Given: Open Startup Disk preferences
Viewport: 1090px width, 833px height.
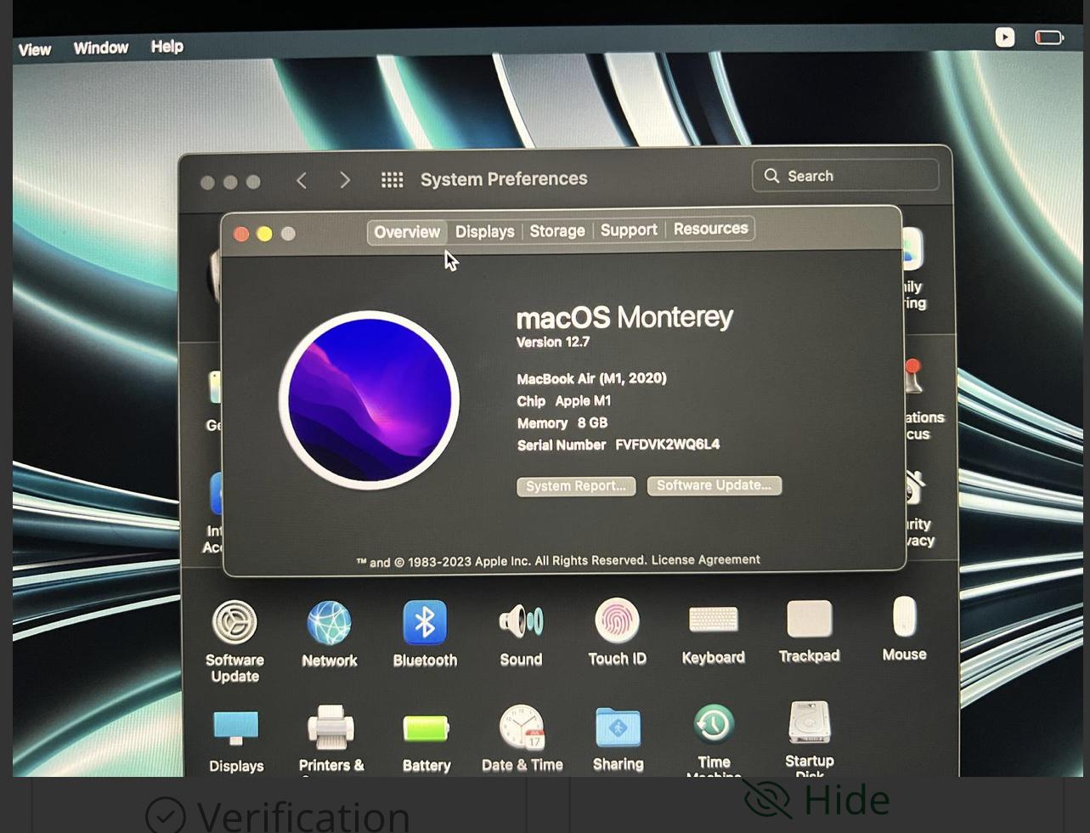Looking at the screenshot, I should (x=809, y=738).
